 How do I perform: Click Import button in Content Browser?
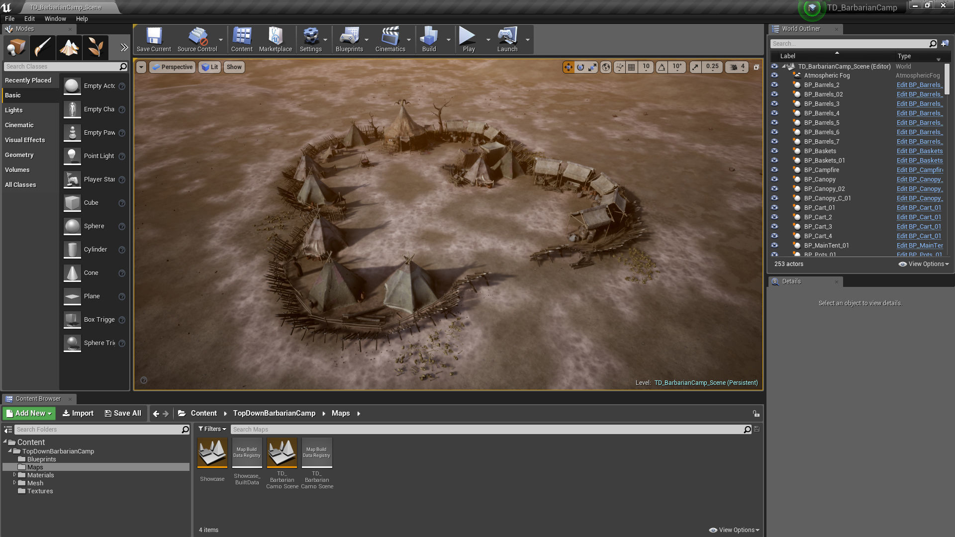click(78, 413)
